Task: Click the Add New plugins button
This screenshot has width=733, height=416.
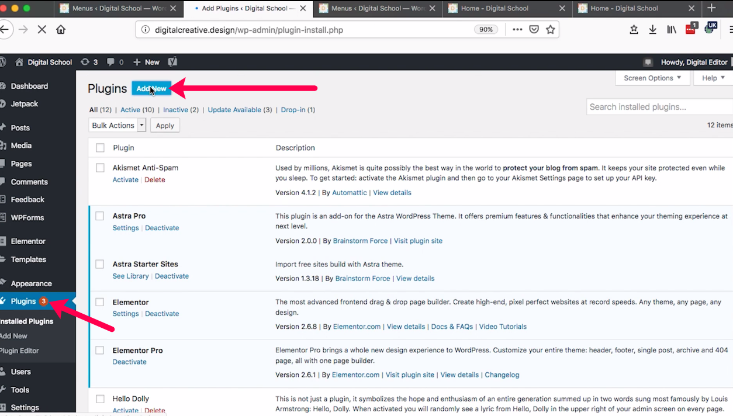Action: pyautogui.click(x=151, y=88)
